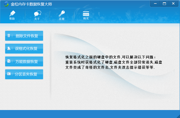Viewport: 180px width, 118px height.
Task: Maximize the recovery application window
Action: pos(164,4)
